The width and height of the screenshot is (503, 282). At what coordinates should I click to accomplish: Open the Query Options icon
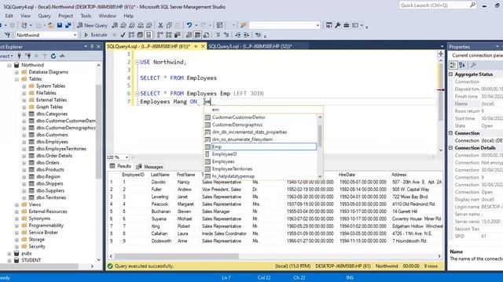click(x=140, y=34)
